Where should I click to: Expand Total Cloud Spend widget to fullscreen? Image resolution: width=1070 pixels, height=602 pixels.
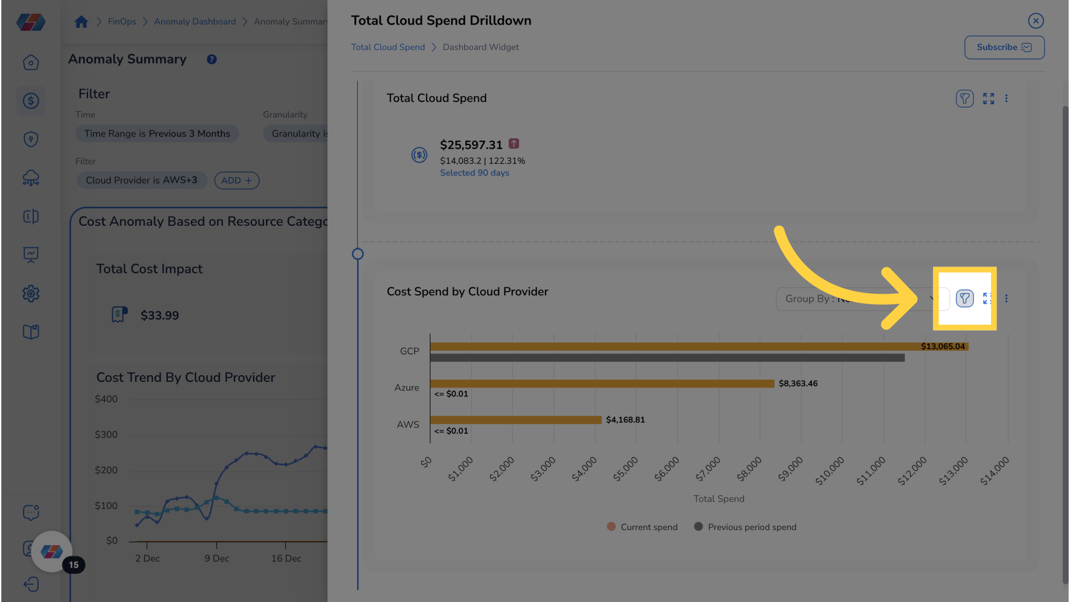click(x=989, y=98)
